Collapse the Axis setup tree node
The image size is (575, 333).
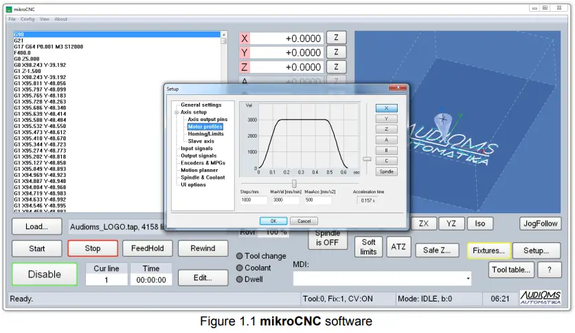(177, 112)
